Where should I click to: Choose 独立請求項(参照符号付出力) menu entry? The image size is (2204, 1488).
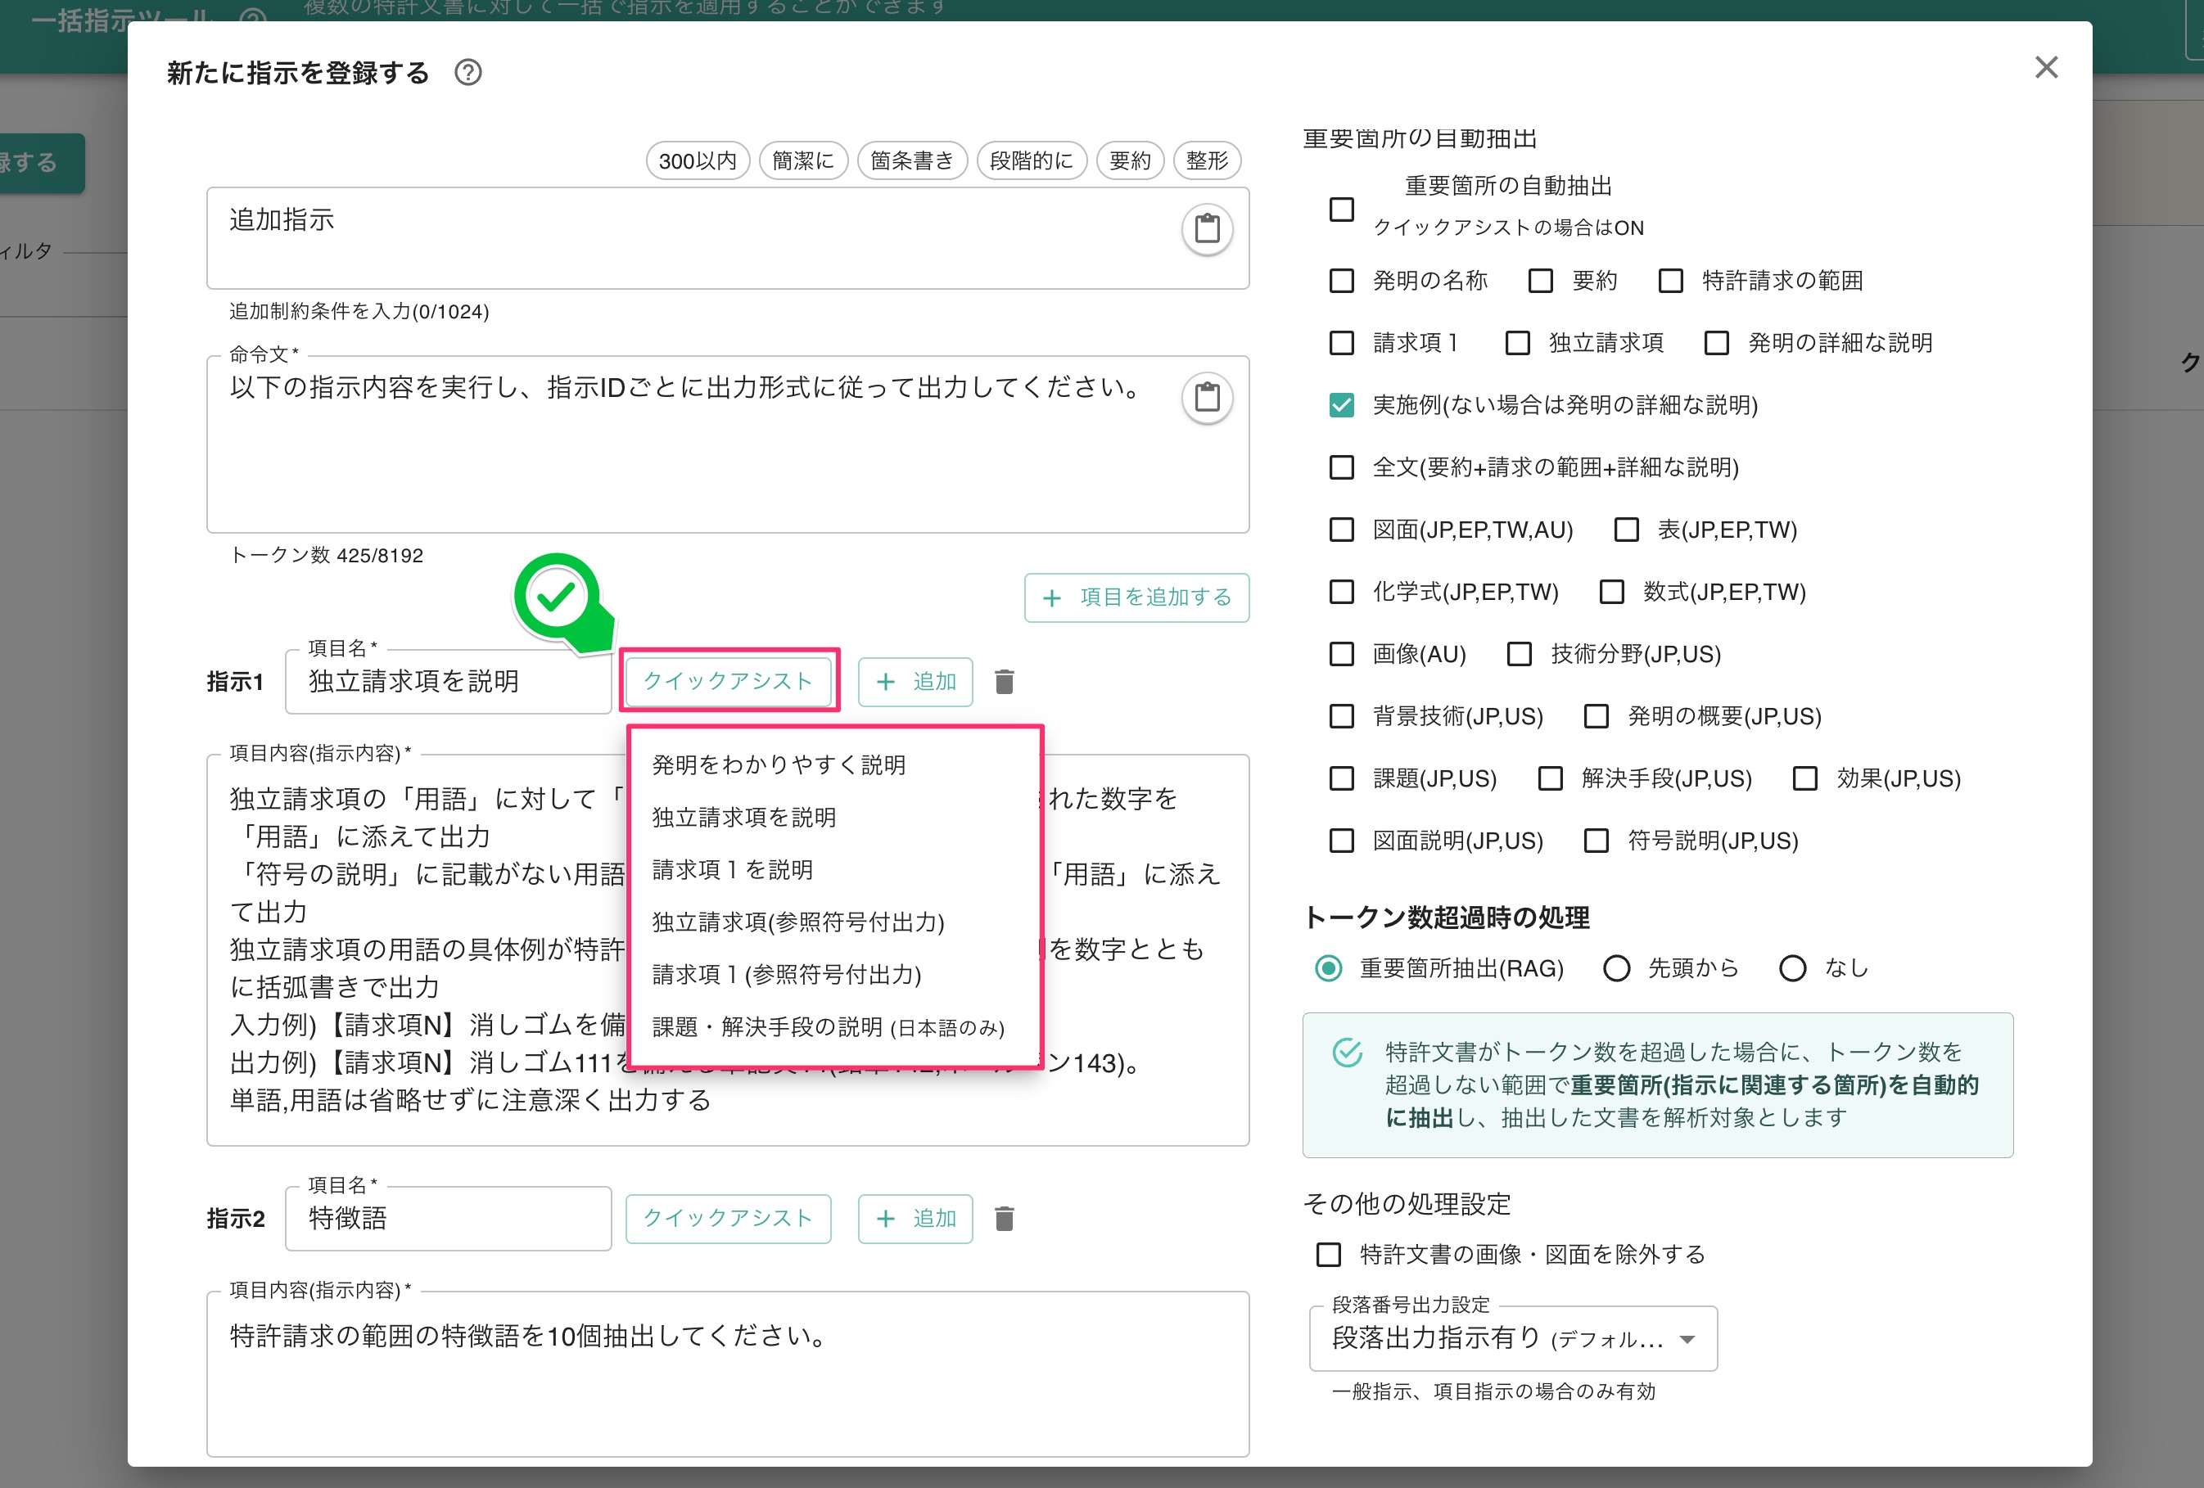pos(834,922)
